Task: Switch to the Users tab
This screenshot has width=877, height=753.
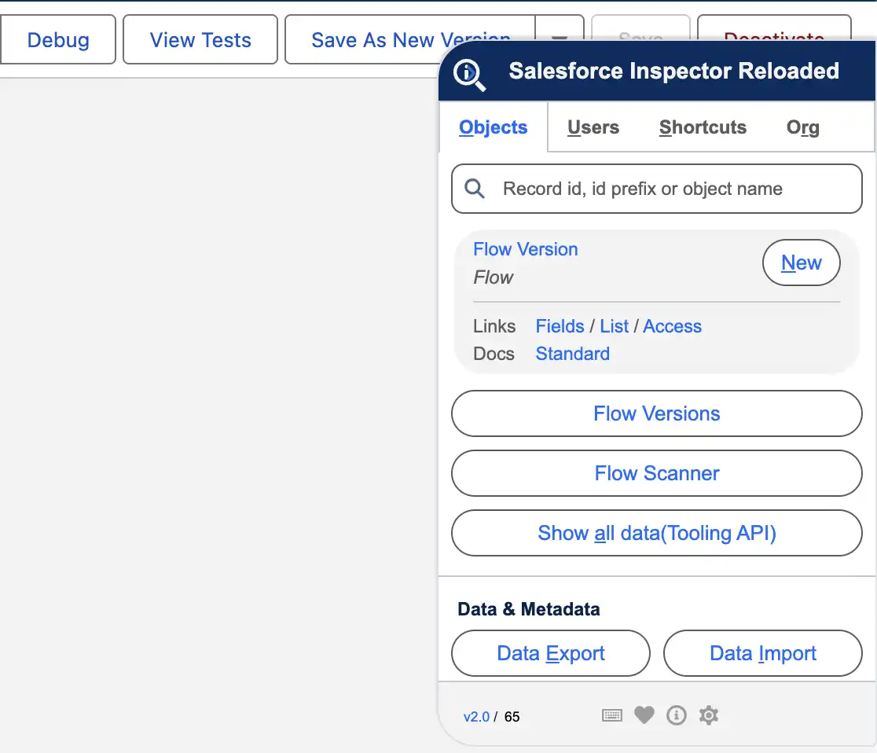Action: [x=593, y=127]
